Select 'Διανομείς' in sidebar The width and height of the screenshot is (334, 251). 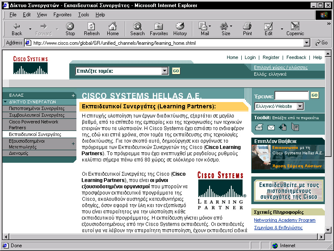click(x=39, y=153)
